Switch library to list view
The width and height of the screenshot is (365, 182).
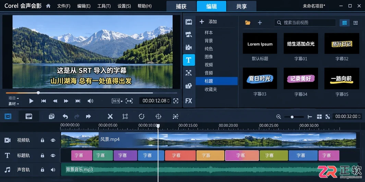355,23
